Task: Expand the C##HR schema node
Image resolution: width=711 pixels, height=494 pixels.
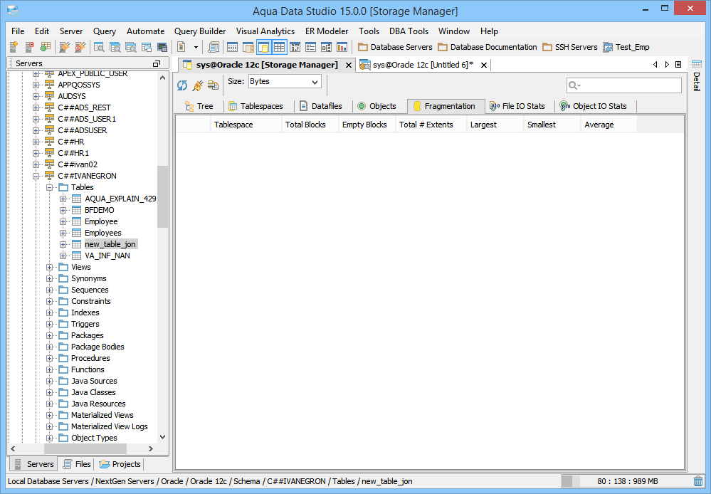Action: 36,142
